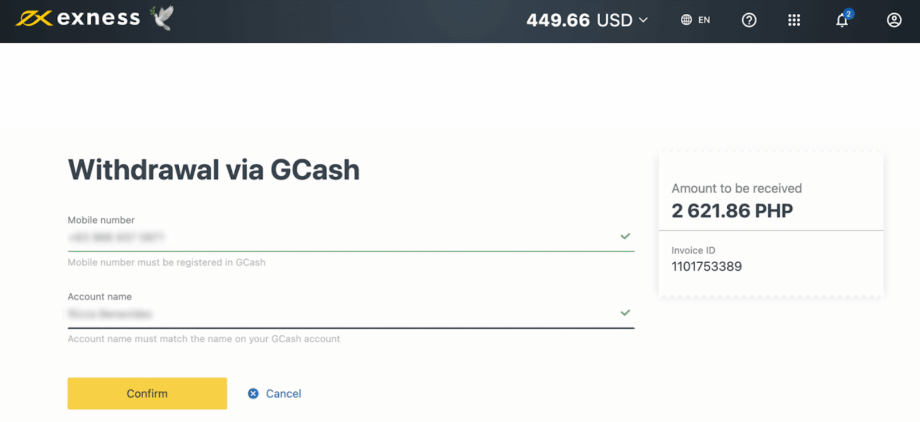The image size is (920, 422).
Task: Focus the Mobile number input field
Action: click(x=339, y=237)
